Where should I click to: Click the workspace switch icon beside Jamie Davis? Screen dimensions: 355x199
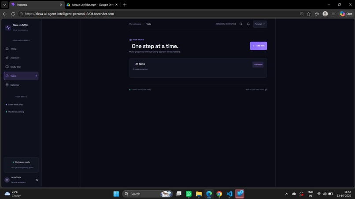click(x=37, y=180)
